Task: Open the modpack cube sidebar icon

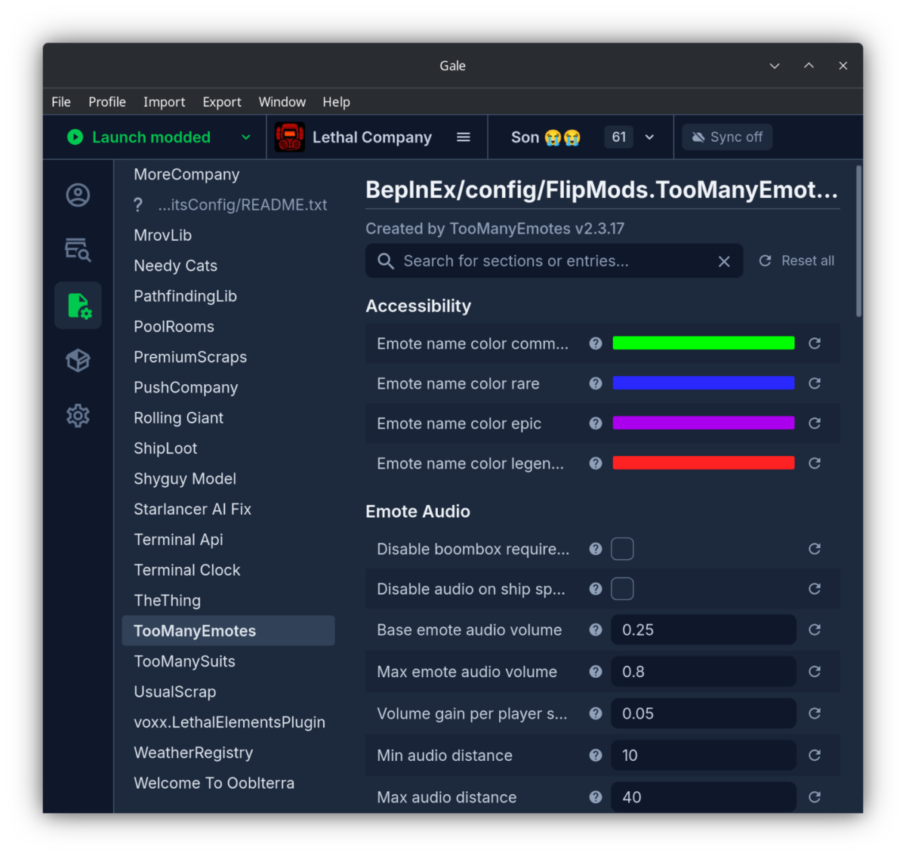Action: (x=78, y=361)
